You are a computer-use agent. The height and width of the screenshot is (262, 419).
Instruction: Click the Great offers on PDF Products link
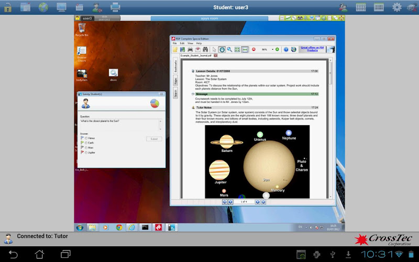312,49
